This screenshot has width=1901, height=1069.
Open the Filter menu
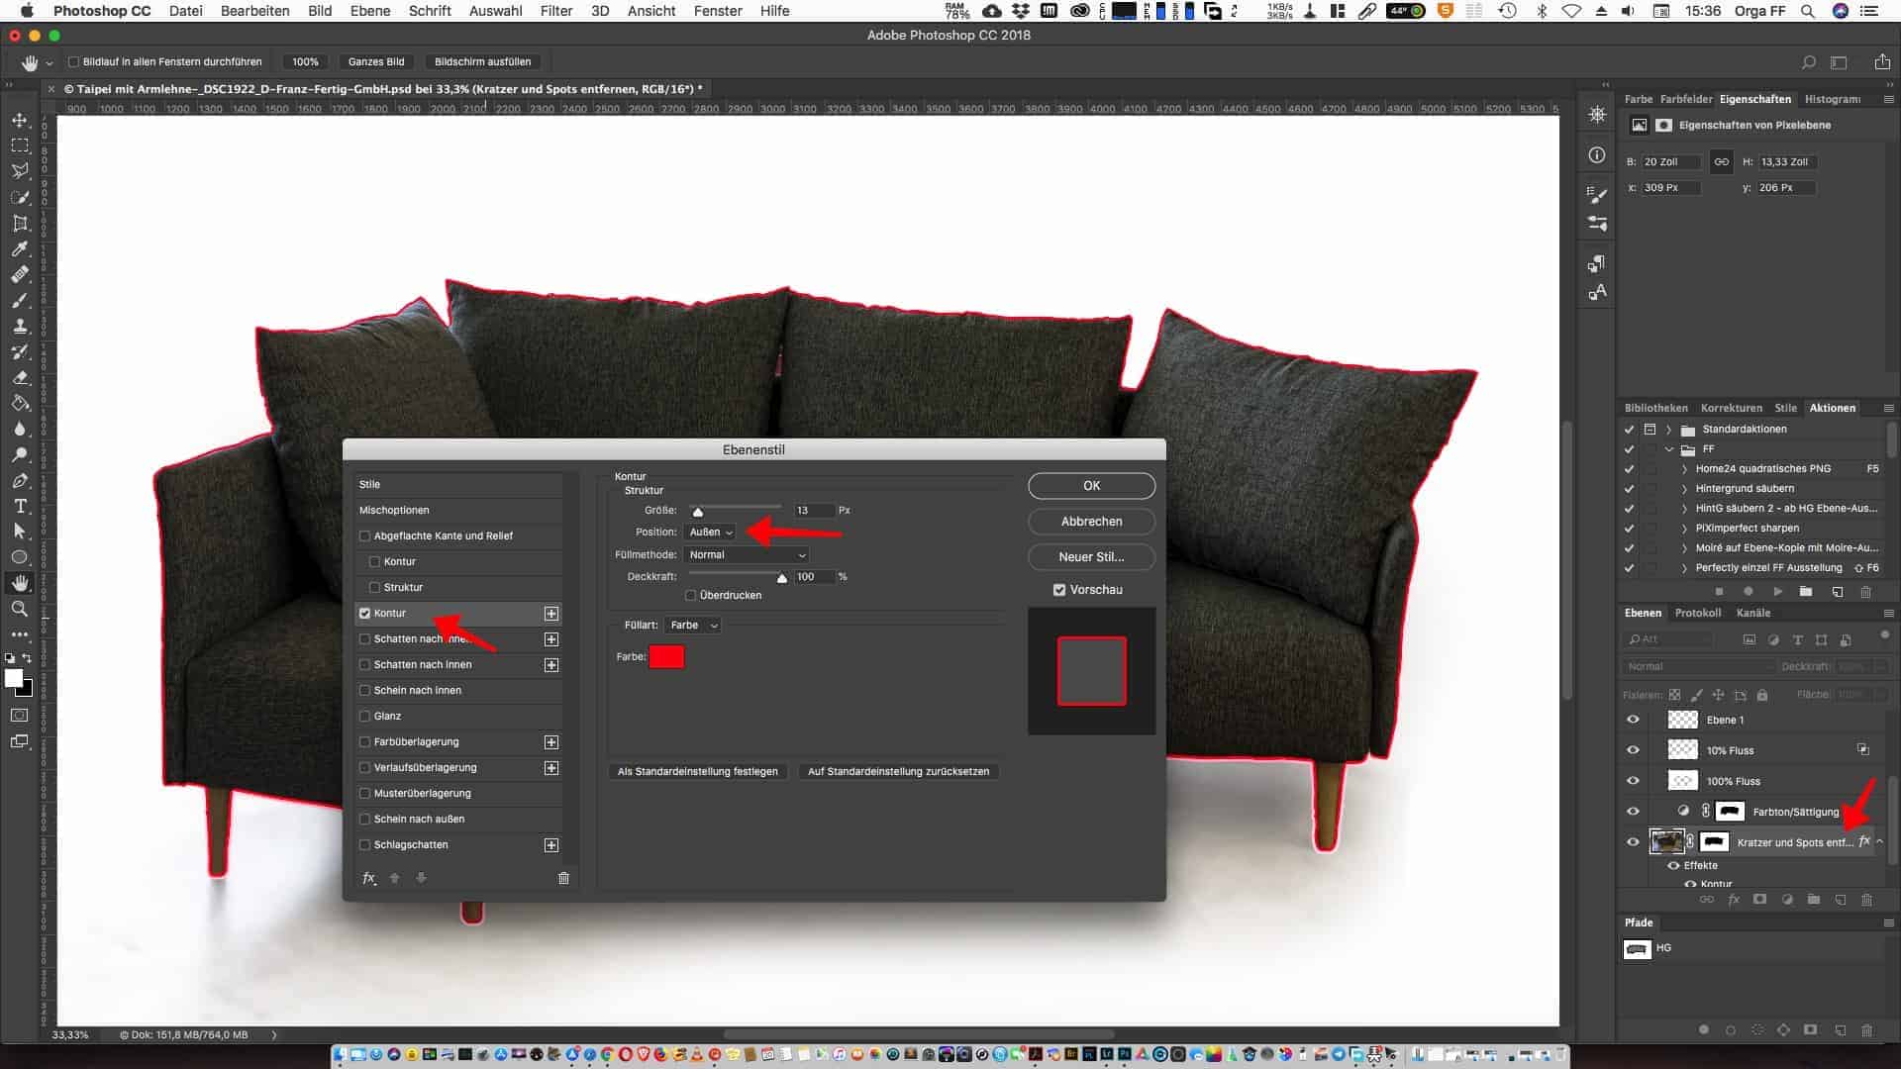pos(555,11)
